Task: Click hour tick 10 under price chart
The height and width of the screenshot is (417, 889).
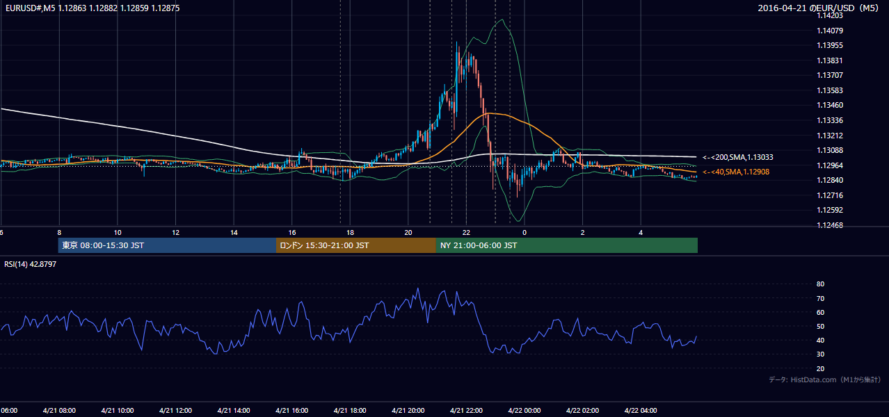Action: [118, 232]
